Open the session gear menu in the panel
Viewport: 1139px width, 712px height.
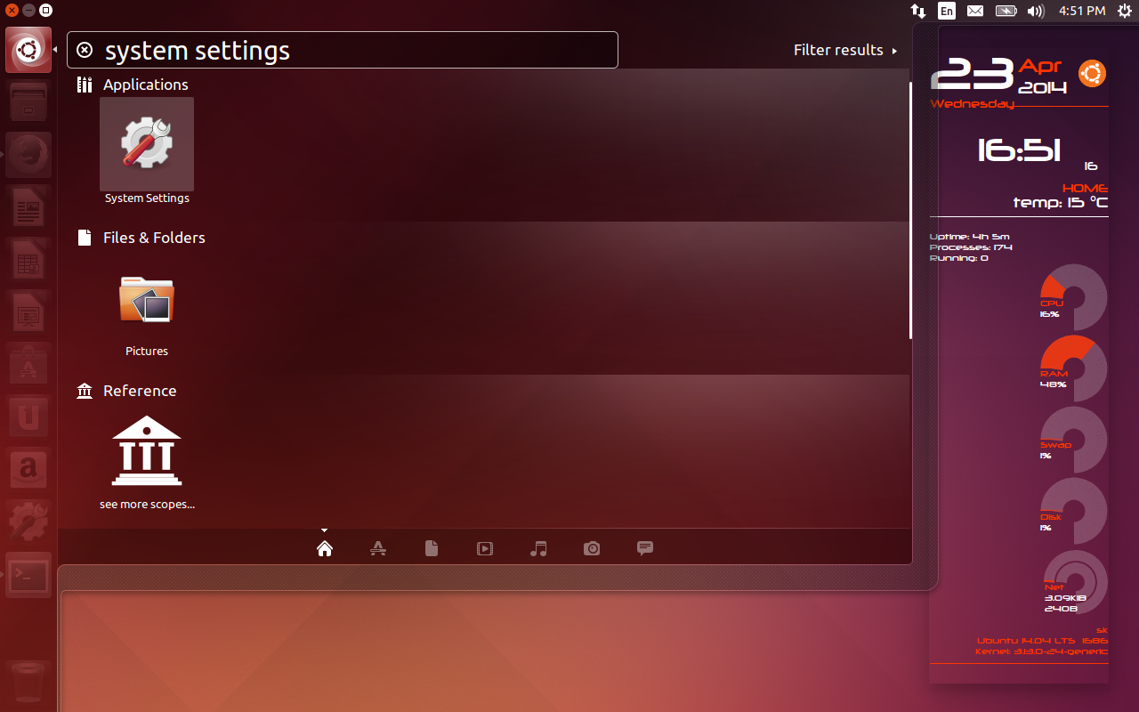(x=1124, y=11)
